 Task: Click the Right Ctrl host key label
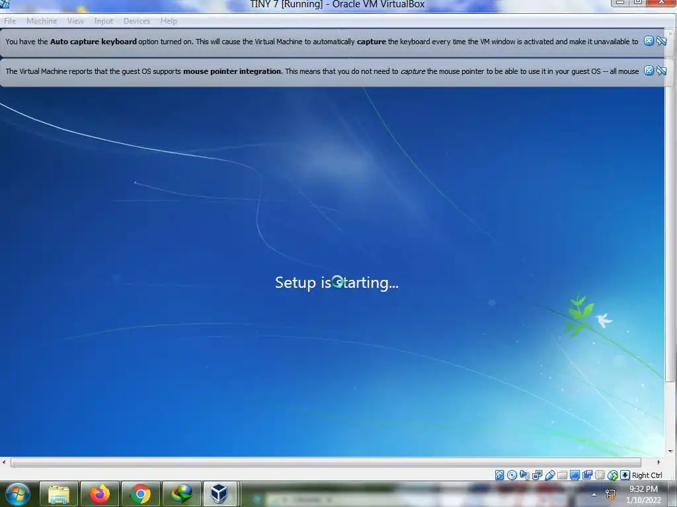click(647, 475)
